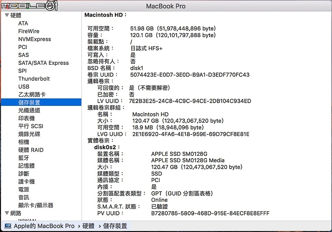
Task: Click the Online status value
Action: pos(159,200)
